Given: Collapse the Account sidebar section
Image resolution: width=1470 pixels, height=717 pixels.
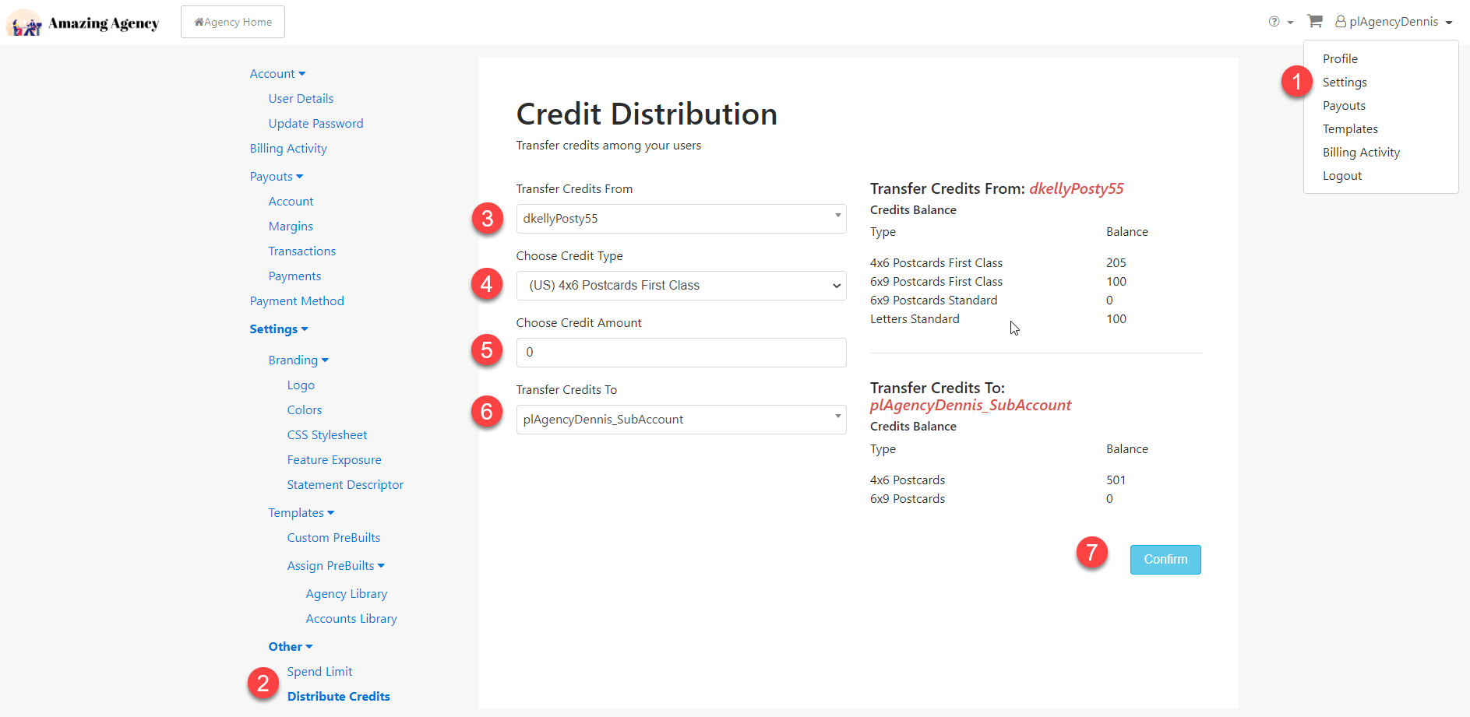Looking at the screenshot, I should coord(277,74).
